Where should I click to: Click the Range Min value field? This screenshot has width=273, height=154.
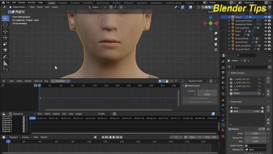coord(255,138)
